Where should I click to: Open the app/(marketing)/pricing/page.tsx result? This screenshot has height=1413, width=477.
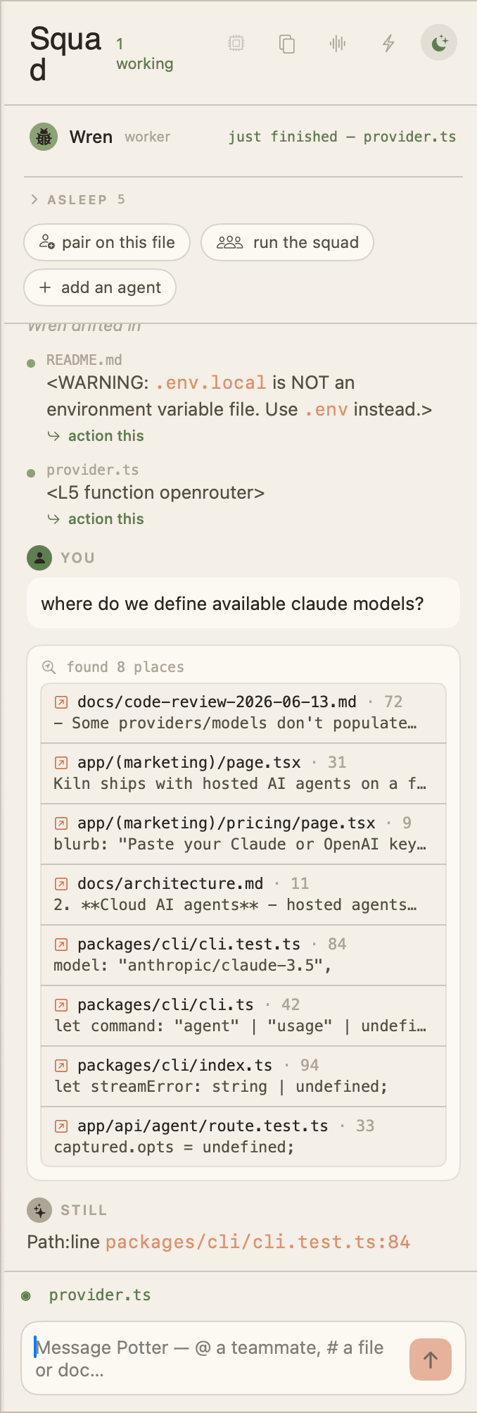coord(243,834)
